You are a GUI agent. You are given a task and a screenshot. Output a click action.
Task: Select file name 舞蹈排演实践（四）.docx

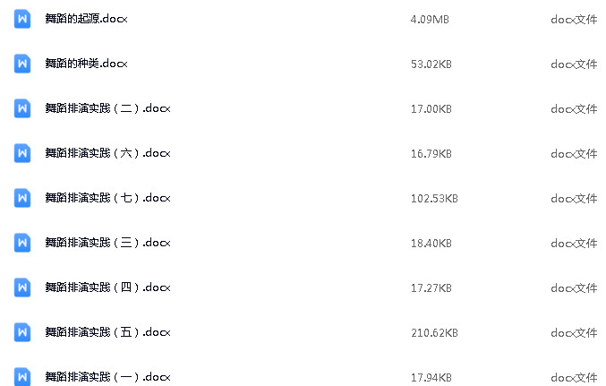tap(107, 287)
